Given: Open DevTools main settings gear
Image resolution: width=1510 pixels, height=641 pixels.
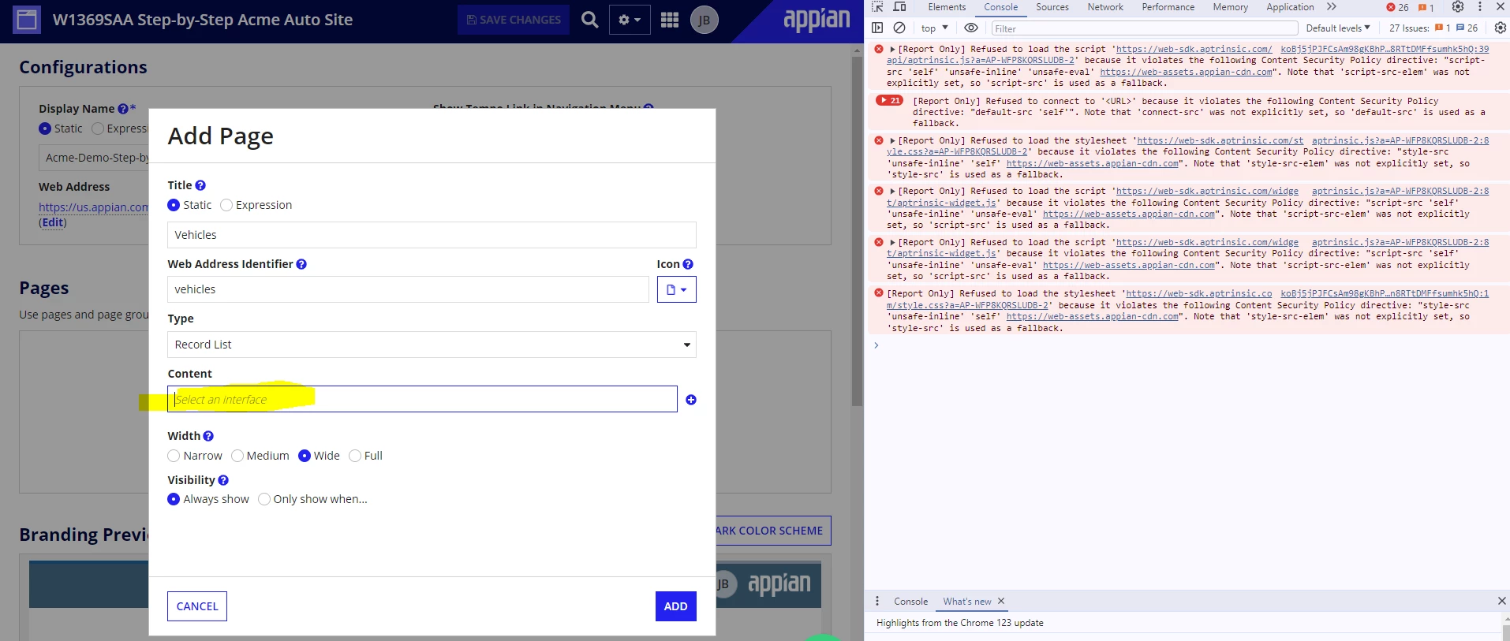Looking at the screenshot, I should [x=1458, y=7].
